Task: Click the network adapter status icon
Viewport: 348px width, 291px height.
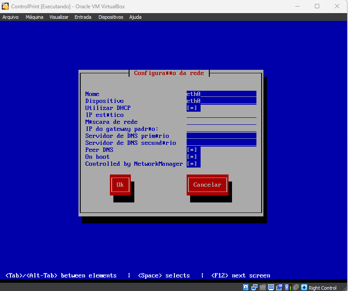Action: (254, 288)
